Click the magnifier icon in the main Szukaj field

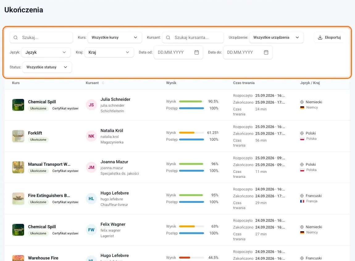[x=16, y=38]
